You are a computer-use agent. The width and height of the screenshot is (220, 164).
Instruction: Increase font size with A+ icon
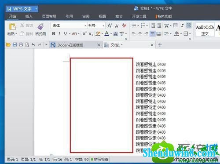point(110,26)
